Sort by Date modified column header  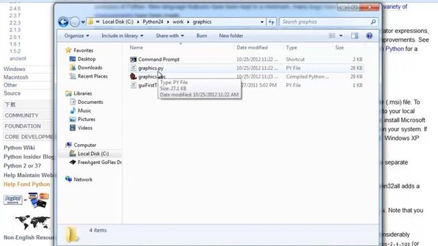click(x=252, y=47)
